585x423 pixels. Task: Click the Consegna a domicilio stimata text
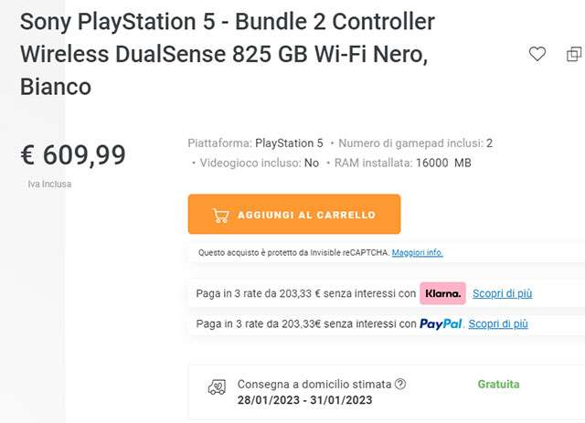point(314,385)
